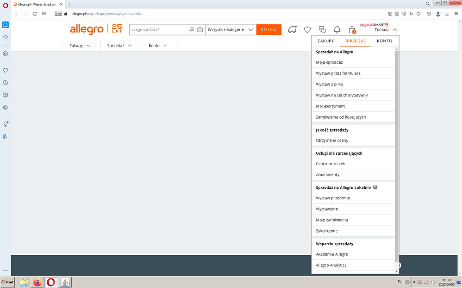
Task: Launch Firefox from the taskbar
Action: [37, 282]
